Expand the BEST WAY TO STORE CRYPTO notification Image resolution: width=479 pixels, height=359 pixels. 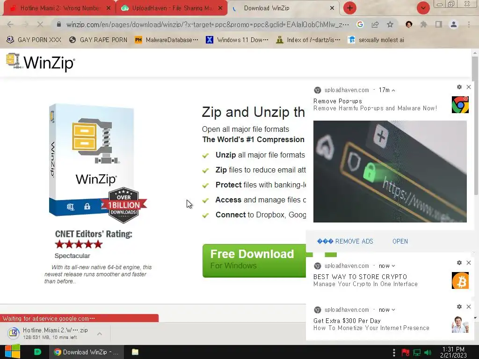click(393, 266)
